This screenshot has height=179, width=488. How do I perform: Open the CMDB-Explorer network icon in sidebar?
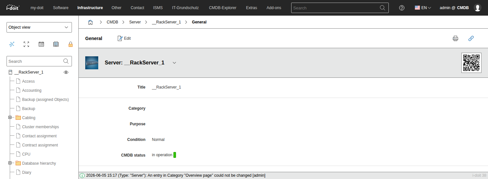click(x=12, y=44)
